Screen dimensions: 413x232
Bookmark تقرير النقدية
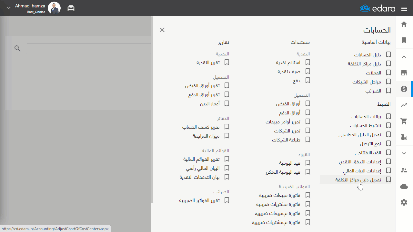point(227,62)
